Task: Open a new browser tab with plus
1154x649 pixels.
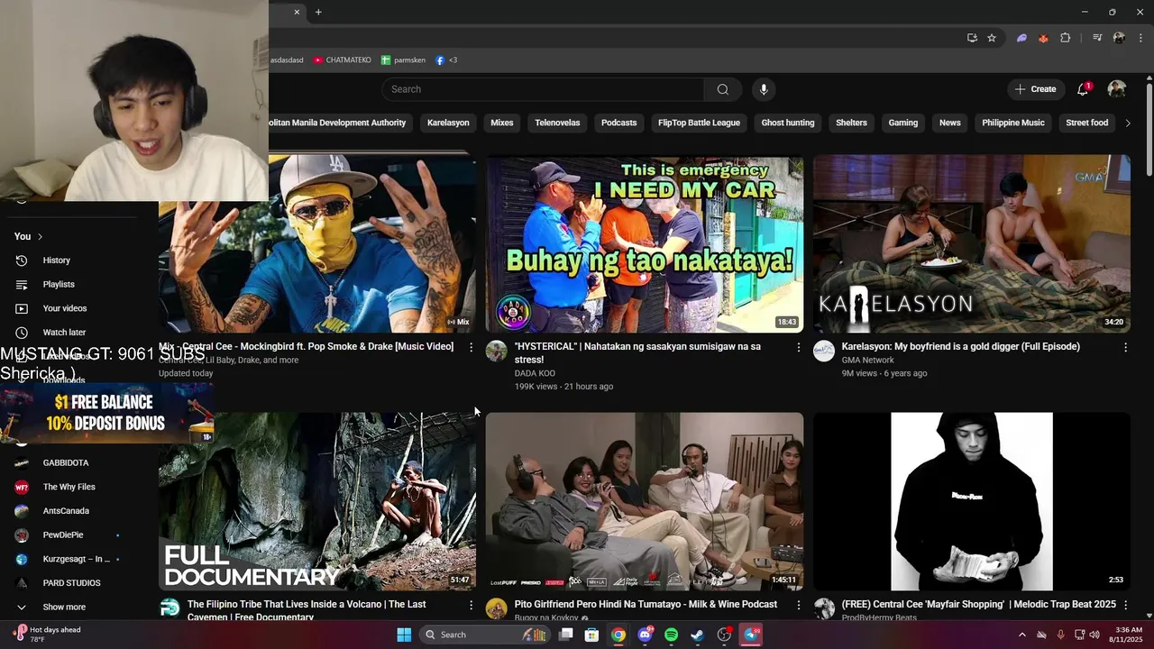Action: coord(318,12)
